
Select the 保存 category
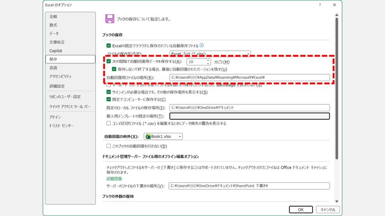tap(70, 59)
